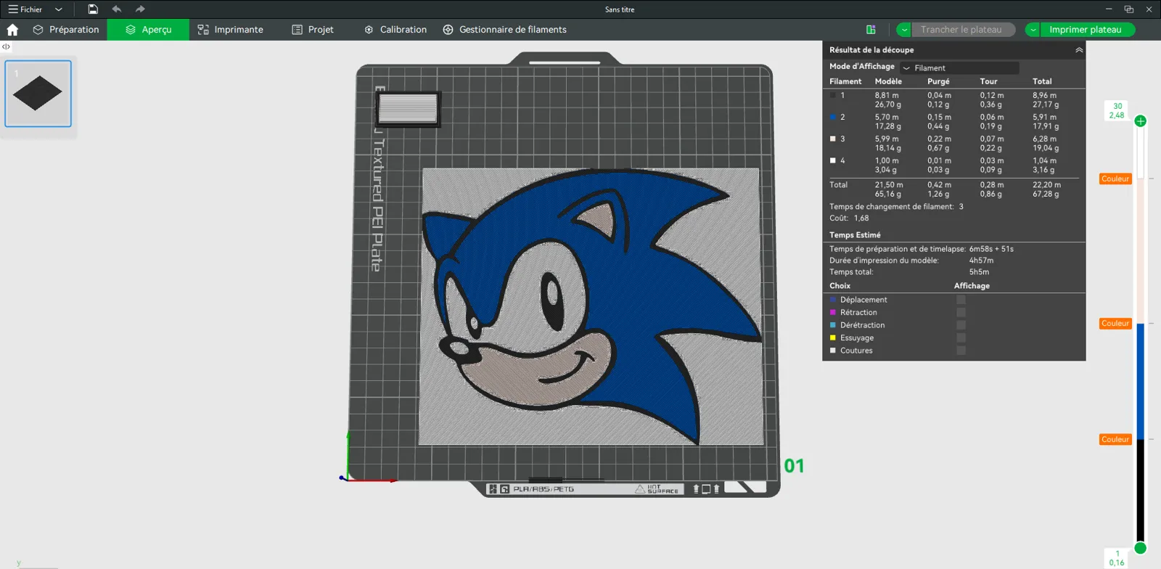Click the Sonic model in the 3D preview
1161x569 pixels.
click(x=591, y=306)
